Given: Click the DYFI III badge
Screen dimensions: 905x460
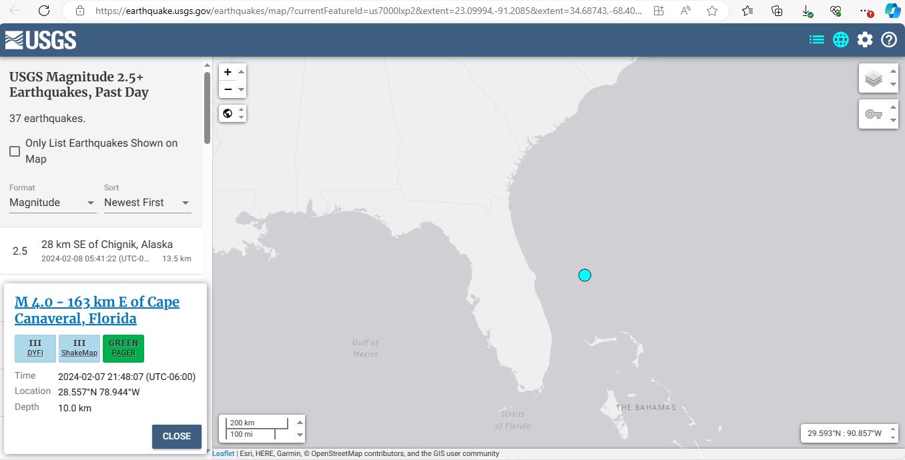Looking at the screenshot, I should [35, 348].
